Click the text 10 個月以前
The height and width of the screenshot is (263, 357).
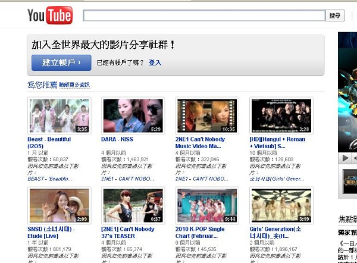click(x=264, y=153)
